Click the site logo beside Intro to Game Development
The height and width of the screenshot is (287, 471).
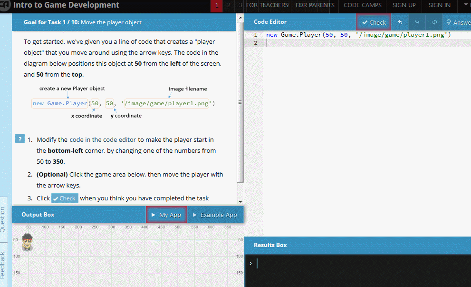[x=5, y=5]
